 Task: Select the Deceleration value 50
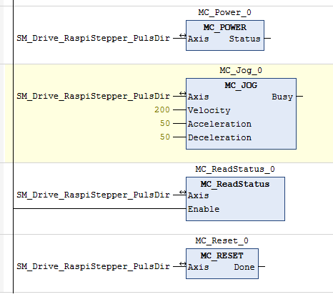tap(165, 137)
